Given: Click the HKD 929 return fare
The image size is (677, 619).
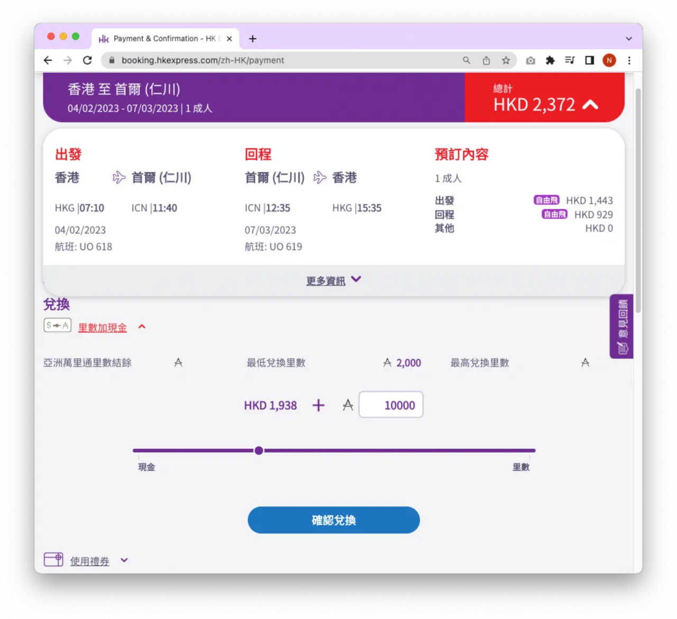Looking at the screenshot, I should tap(593, 215).
